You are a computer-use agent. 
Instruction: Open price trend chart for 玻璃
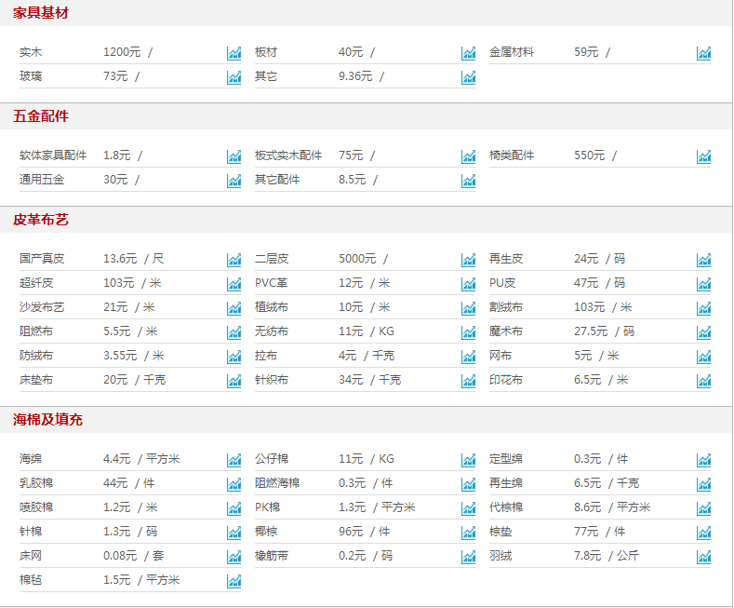pos(234,77)
